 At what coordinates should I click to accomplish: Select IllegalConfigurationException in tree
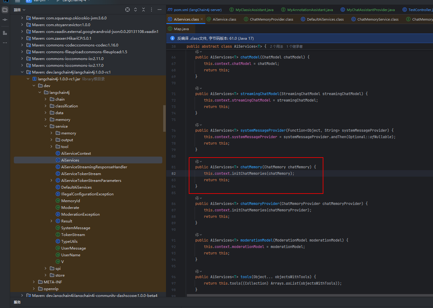87,194
